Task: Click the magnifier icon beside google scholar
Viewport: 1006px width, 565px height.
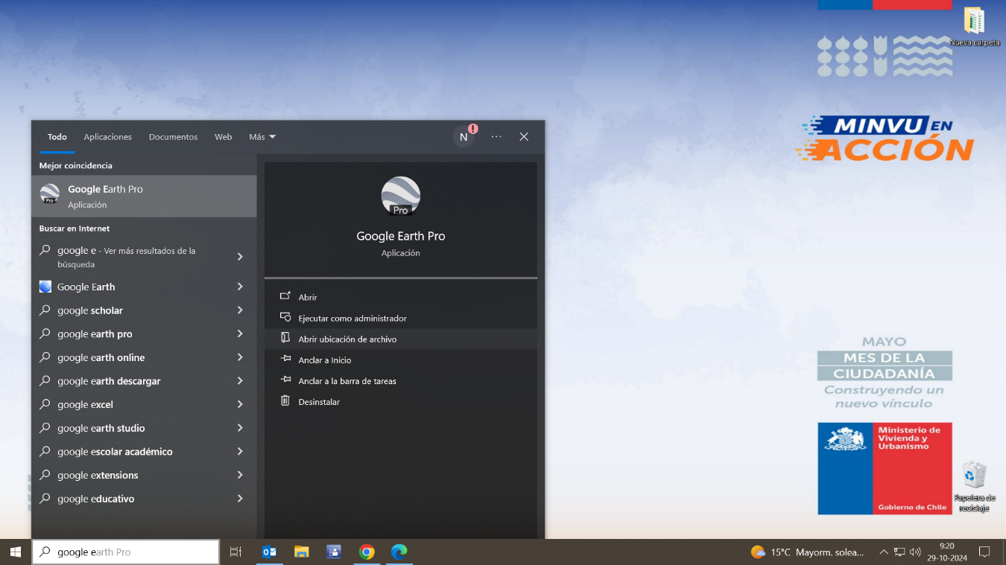Action: (45, 310)
